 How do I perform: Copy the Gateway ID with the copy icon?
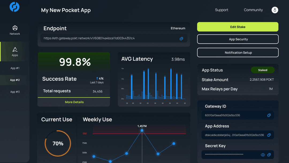(269, 115)
